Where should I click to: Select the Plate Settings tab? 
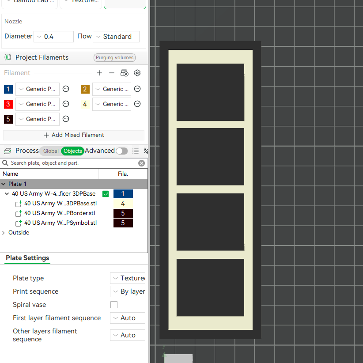(x=27, y=258)
